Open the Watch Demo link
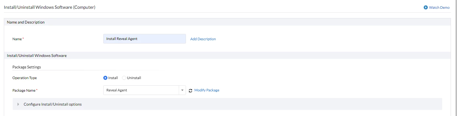Viewport: 457px width, 116px height. tap(439, 7)
